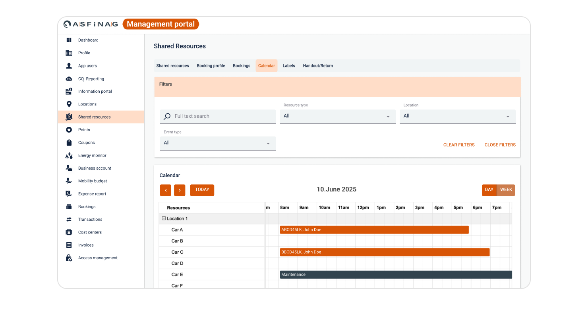
Task: Click the Access management lock icon
Action: point(69,258)
